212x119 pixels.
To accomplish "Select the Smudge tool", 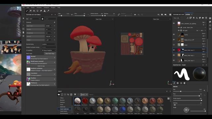I will click(x=41, y=11).
